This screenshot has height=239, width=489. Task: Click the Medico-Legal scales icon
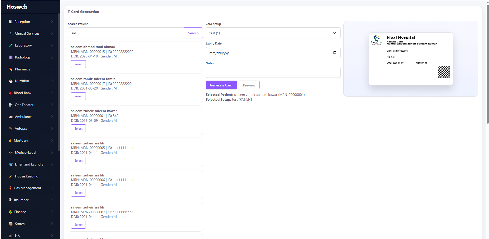click(x=11, y=152)
